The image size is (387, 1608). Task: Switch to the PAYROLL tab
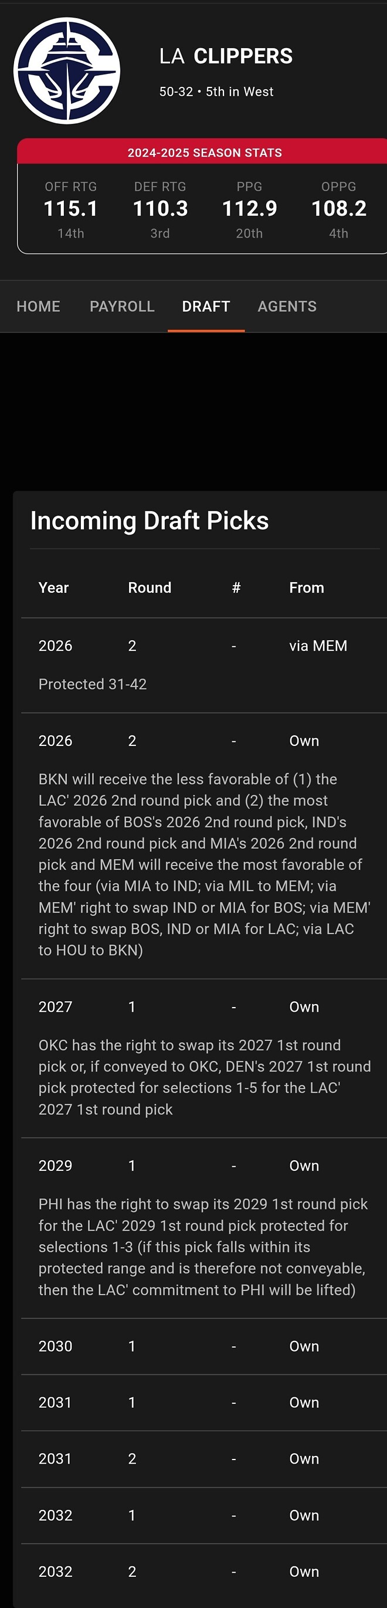pos(123,306)
